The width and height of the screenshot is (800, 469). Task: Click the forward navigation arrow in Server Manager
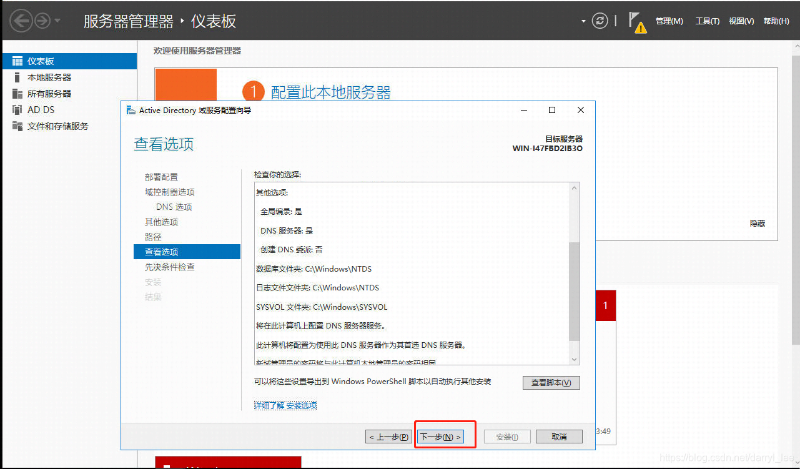click(x=42, y=21)
